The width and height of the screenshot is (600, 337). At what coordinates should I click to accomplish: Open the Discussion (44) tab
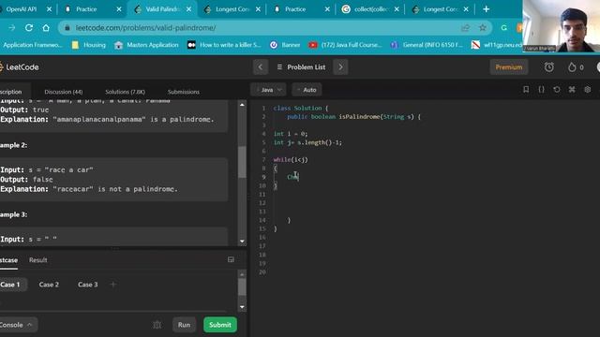click(64, 92)
